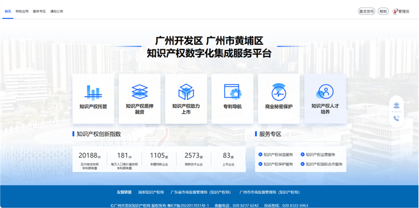Screen dimensions: 419x208
Task: Click the 管理员 user avatar icon
Action: (395, 11)
